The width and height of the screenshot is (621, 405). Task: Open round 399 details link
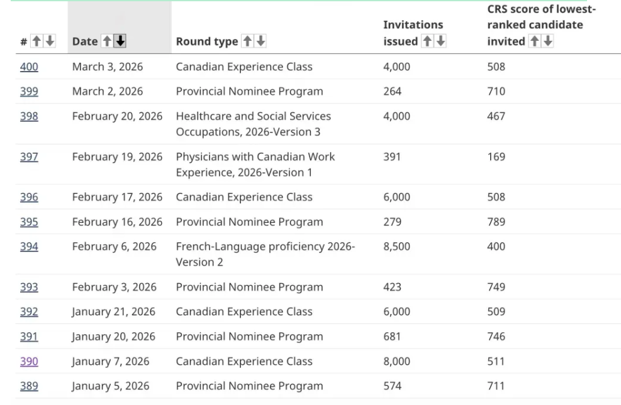click(29, 91)
